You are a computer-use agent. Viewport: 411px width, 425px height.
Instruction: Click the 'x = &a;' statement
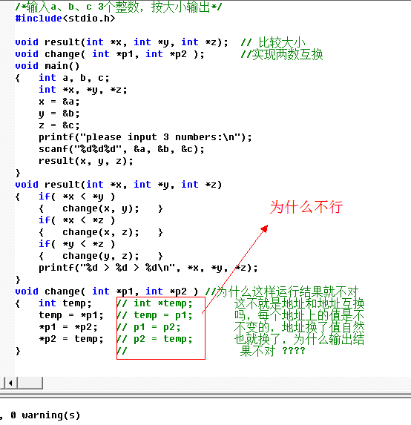coord(59,102)
